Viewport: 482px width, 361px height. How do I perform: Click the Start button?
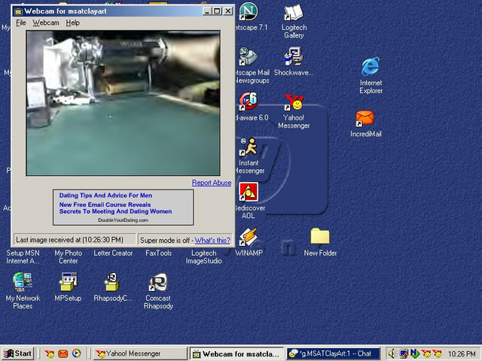pyautogui.click(x=17, y=353)
